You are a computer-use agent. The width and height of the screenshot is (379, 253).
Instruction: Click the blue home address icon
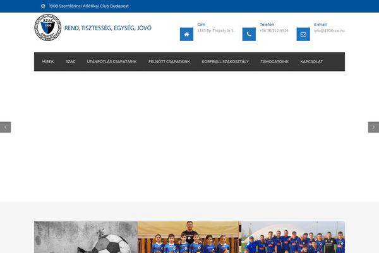pos(186,34)
